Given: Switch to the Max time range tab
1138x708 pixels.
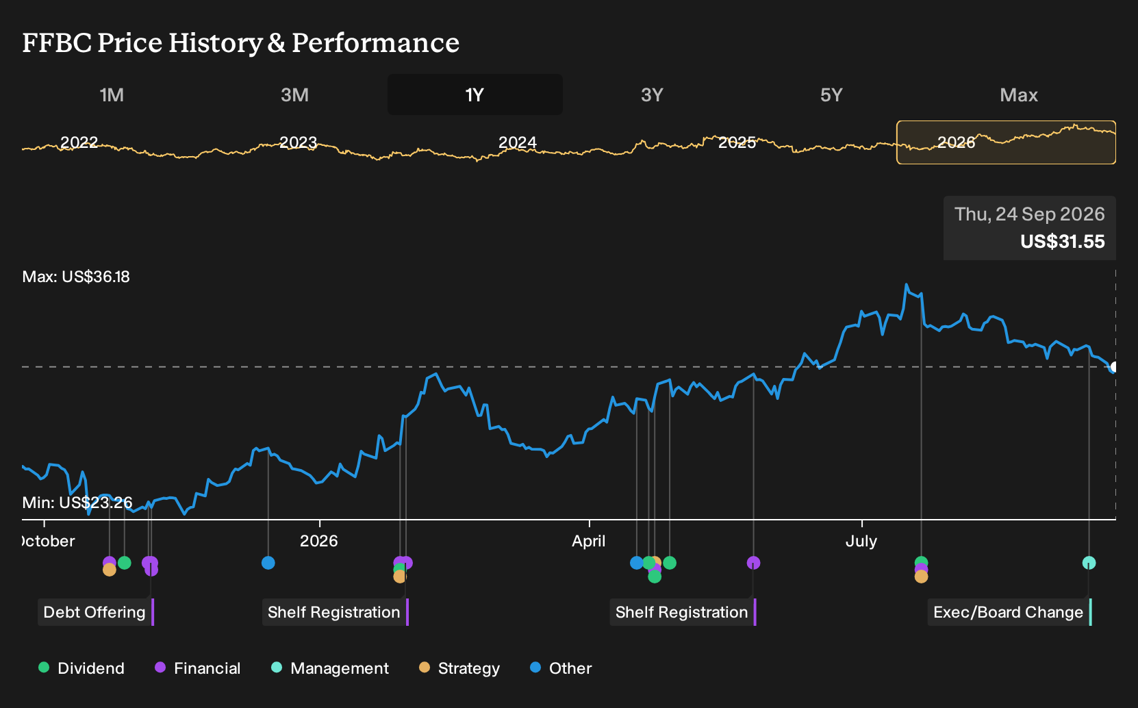Looking at the screenshot, I should pos(1019,94).
